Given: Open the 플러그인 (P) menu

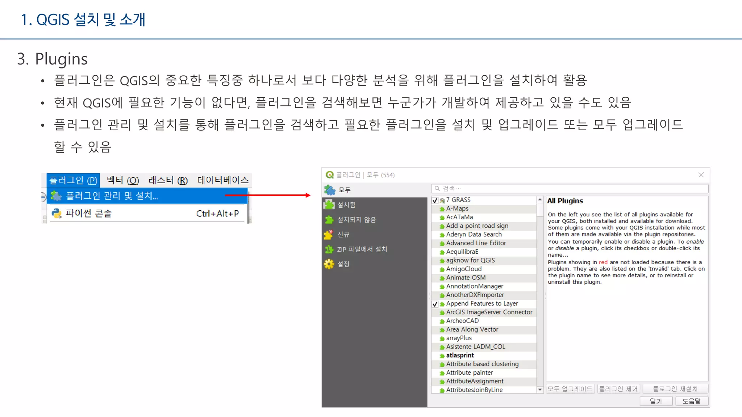Looking at the screenshot, I should click(x=73, y=180).
